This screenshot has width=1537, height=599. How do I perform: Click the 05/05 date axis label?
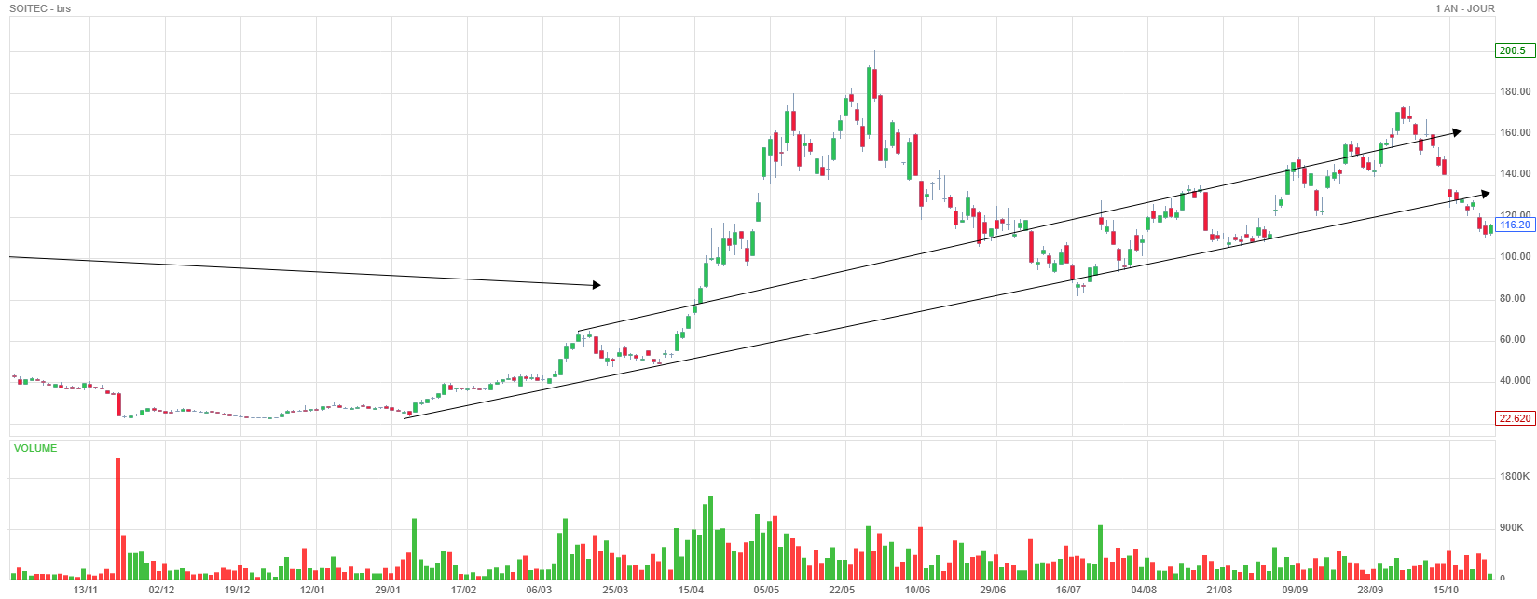[x=766, y=590]
